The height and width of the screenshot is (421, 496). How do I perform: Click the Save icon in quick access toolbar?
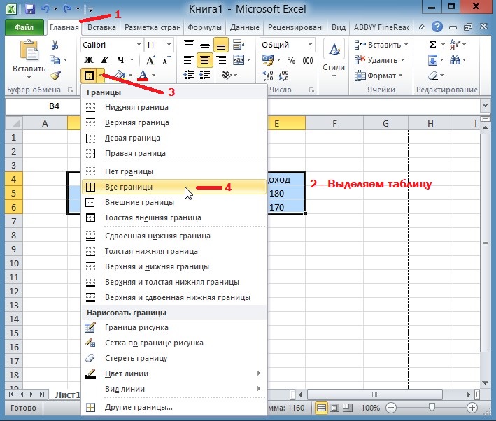coord(30,8)
